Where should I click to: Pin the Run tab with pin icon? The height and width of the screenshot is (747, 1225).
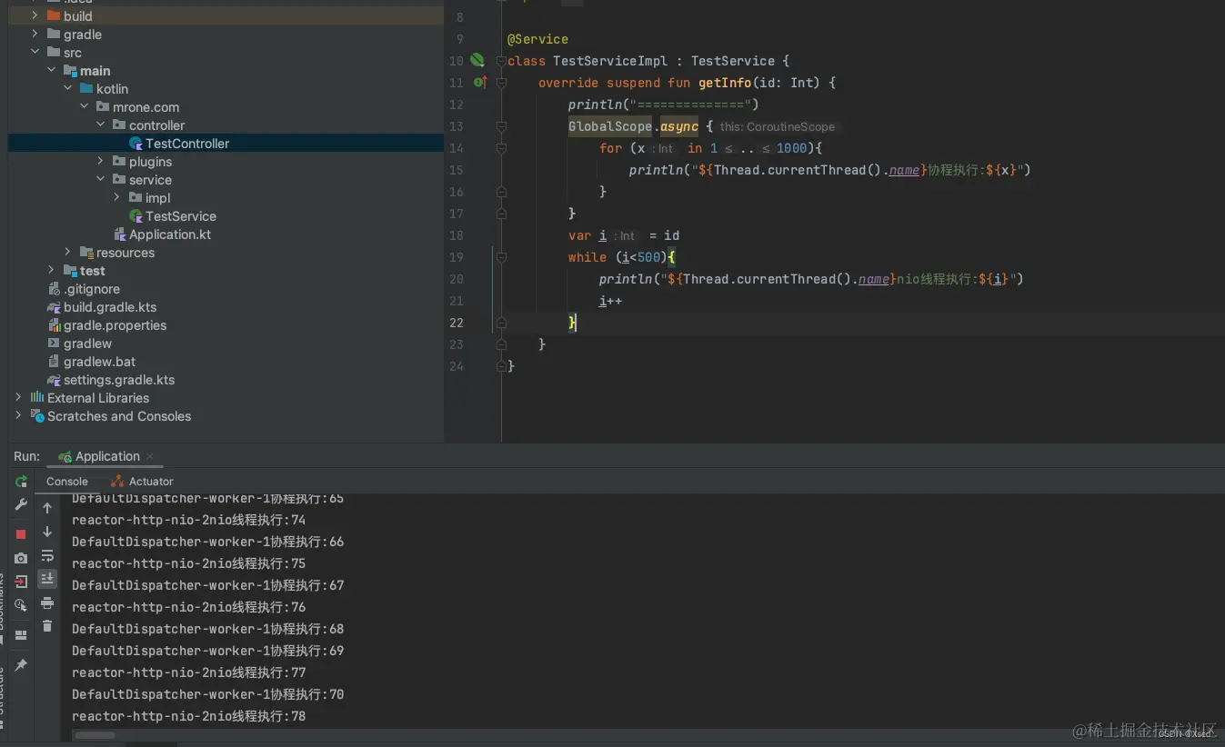[x=21, y=665]
